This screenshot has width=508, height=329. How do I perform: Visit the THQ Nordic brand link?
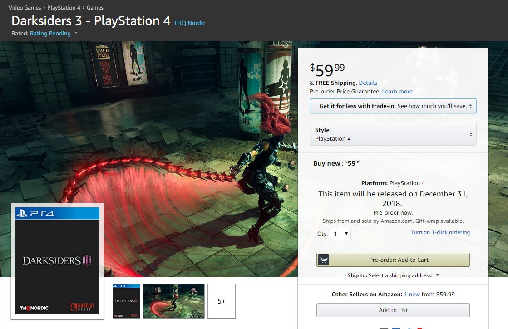[189, 23]
